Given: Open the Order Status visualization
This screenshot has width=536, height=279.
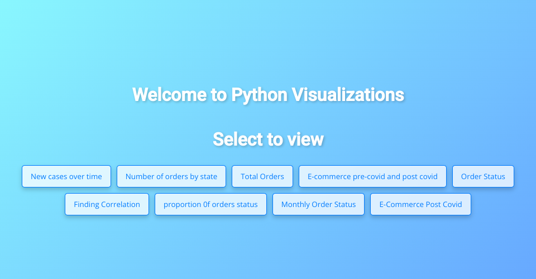Looking at the screenshot, I should coord(483,176).
